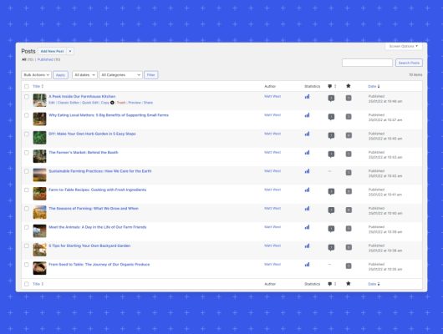Viewport: 443px width, 334px height.
Task: Click comments column header icon at top
Action: 329,86
